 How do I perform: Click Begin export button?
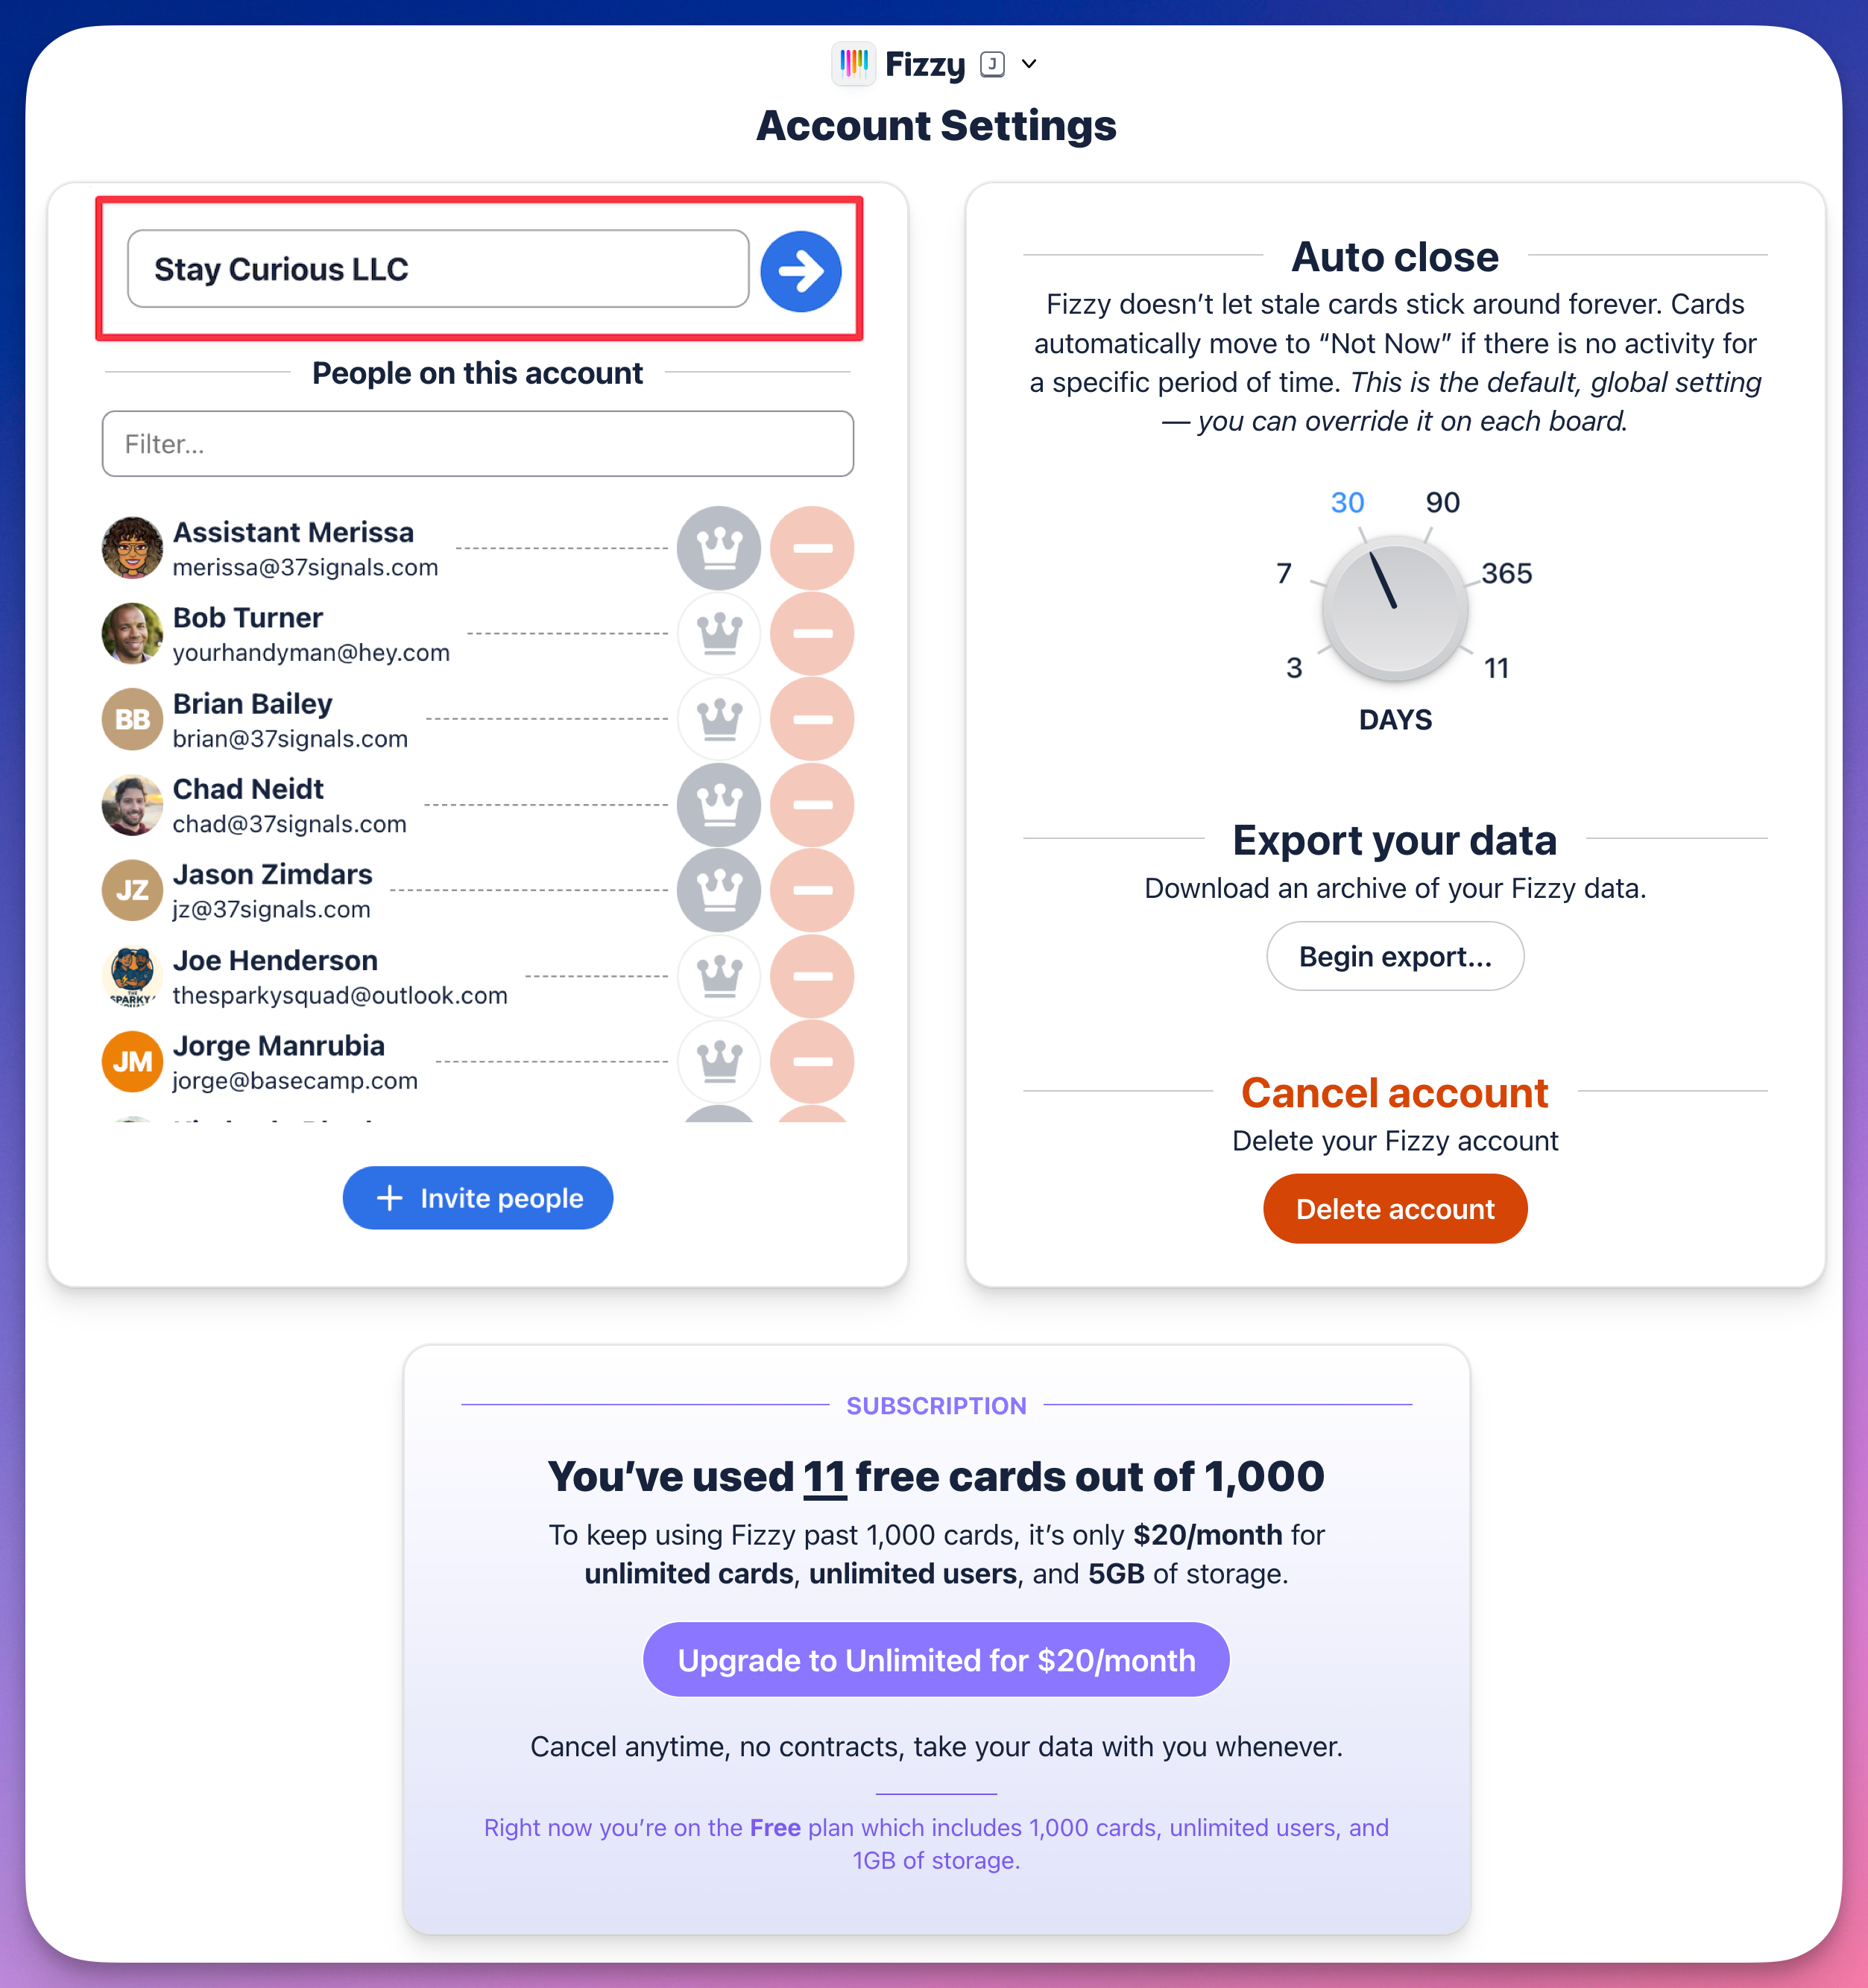(x=1395, y=957)
